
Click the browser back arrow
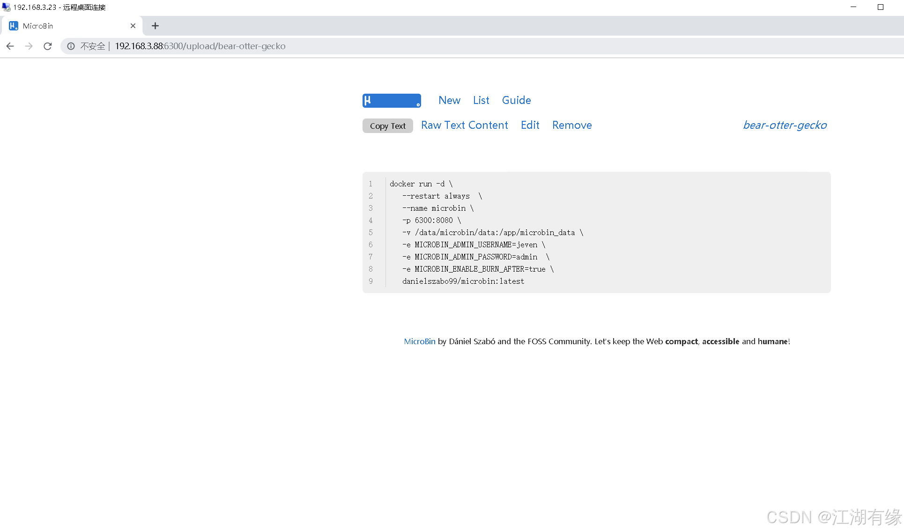pyautogui.click(x=10, y=46)
